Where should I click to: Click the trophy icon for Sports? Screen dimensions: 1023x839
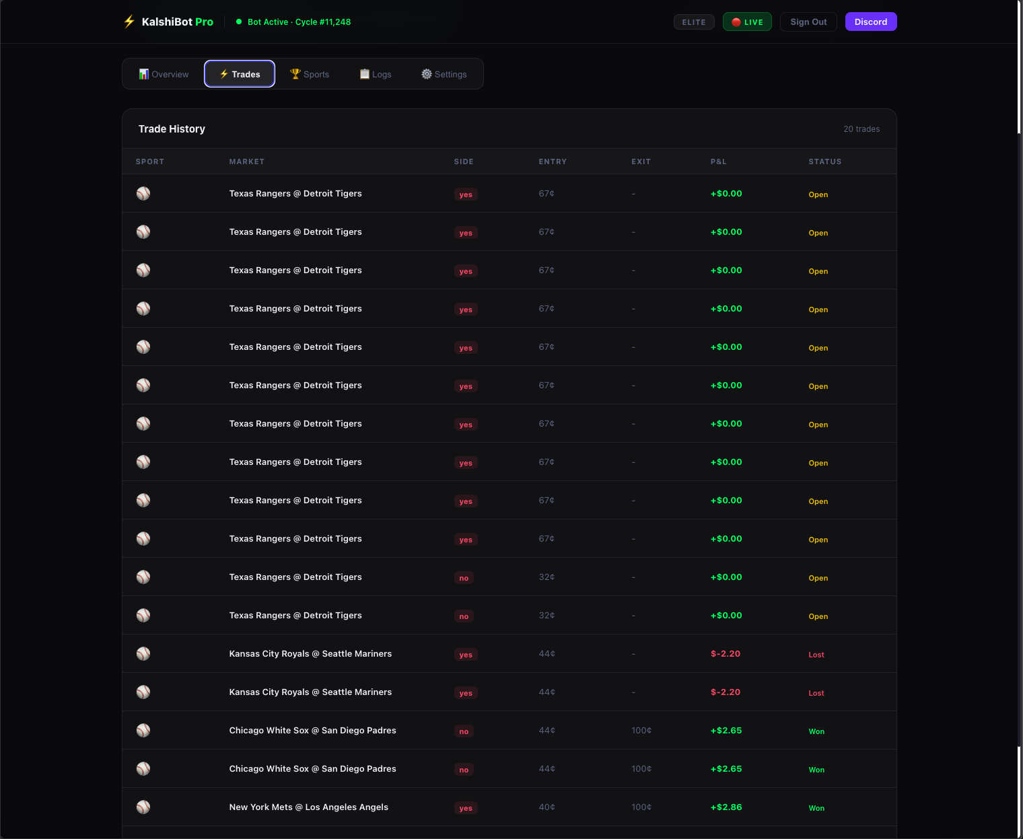coord(295,74)
